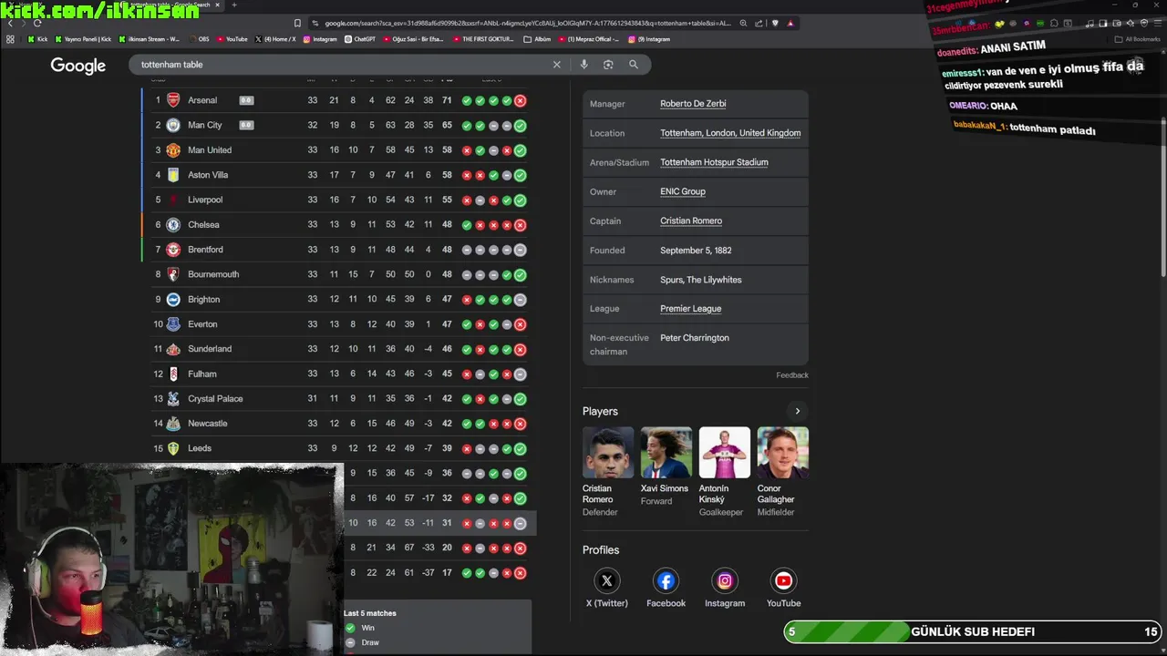Share this page via the share icon
This screenshot has height=656, width=1167.
pos(759,23)
